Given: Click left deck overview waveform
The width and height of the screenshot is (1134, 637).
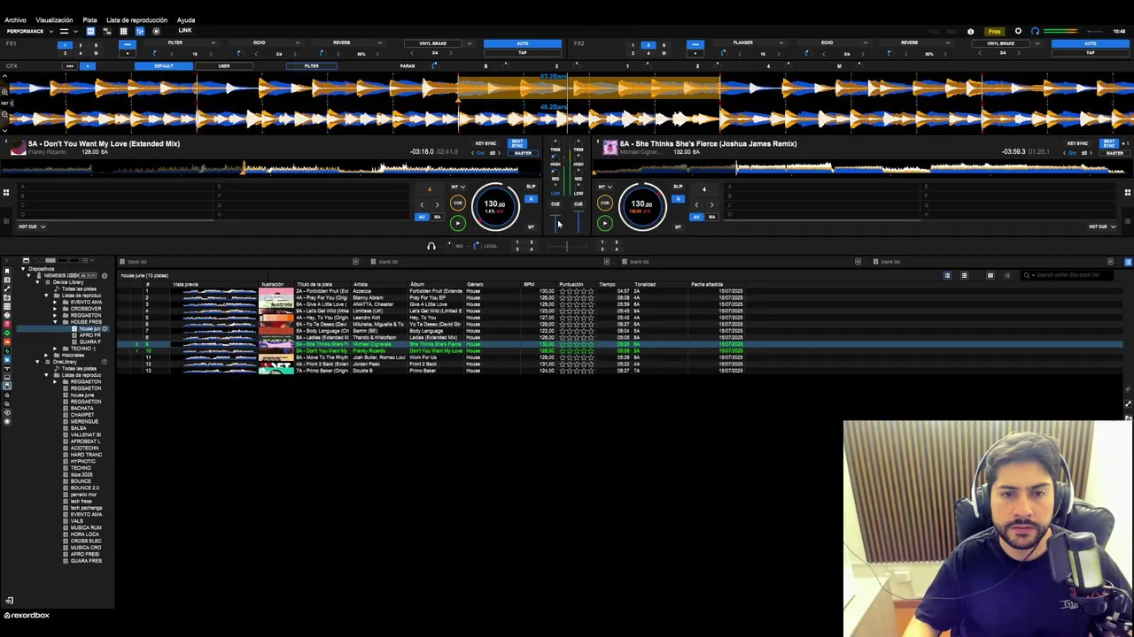Looking at the screenshot, I should click(x=273, y=168).
